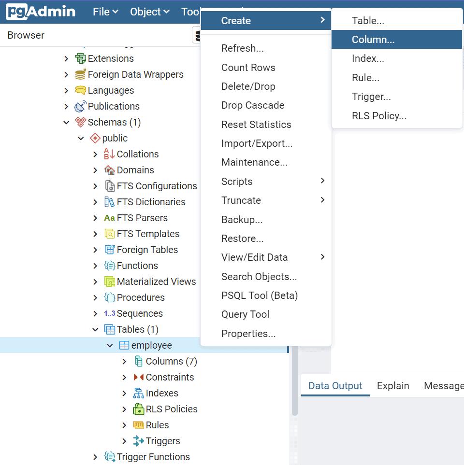The image size is (464, 465).
Task: Open the File menu
Action: tap(105, 12)
